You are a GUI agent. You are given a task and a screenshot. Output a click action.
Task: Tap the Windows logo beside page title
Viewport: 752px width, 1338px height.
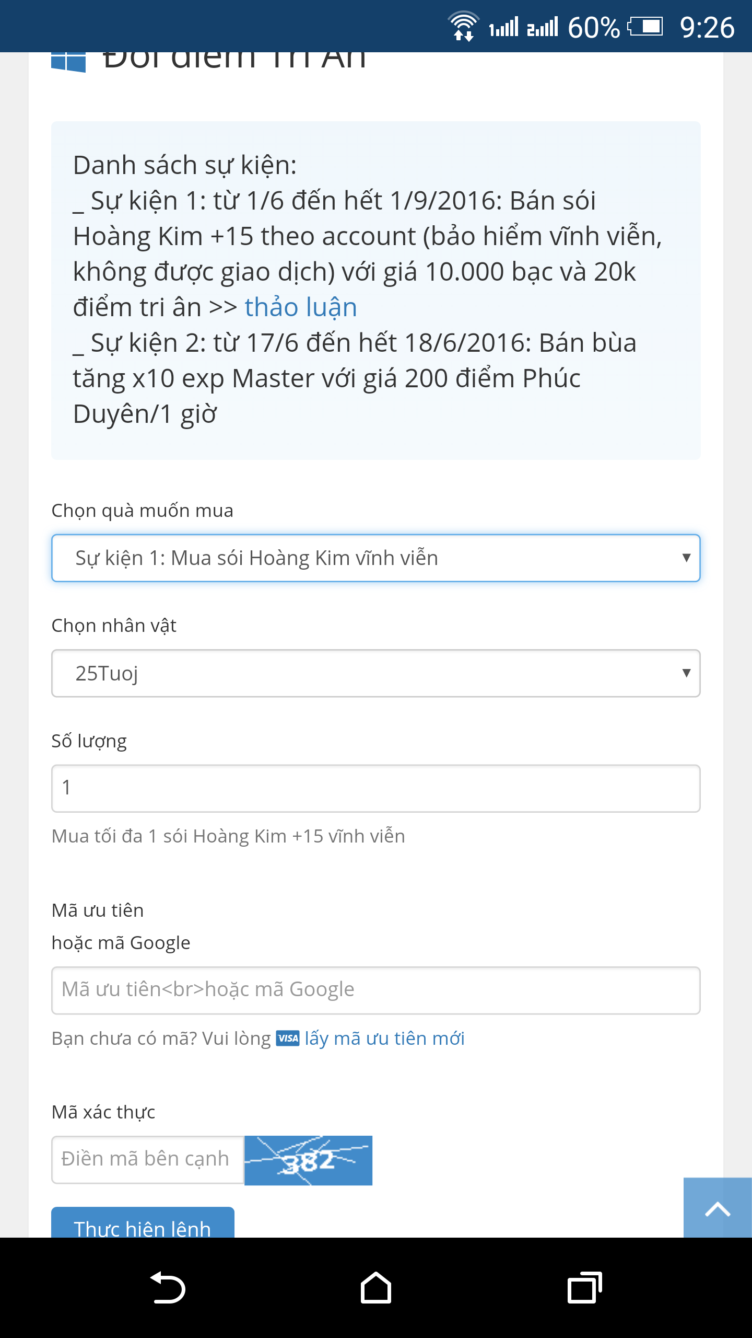tap(68, 62)
